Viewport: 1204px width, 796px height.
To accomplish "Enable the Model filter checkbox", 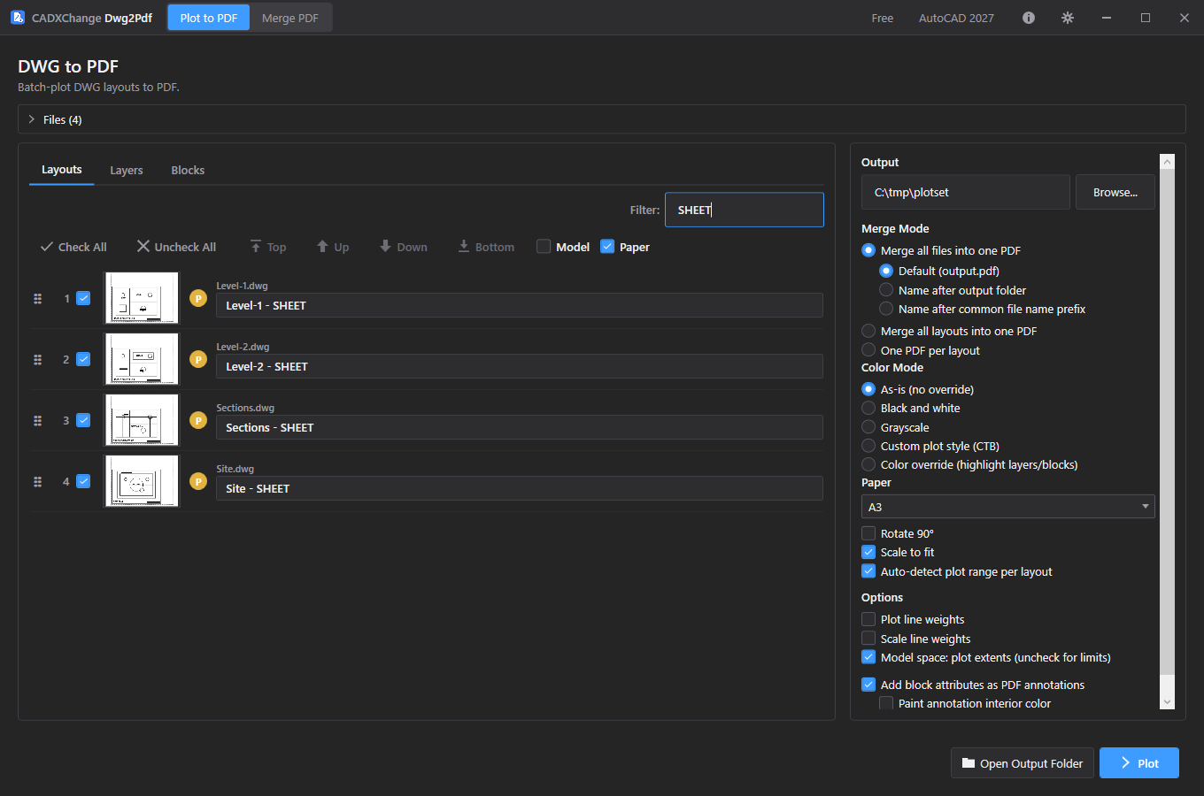I will [544, 247].
